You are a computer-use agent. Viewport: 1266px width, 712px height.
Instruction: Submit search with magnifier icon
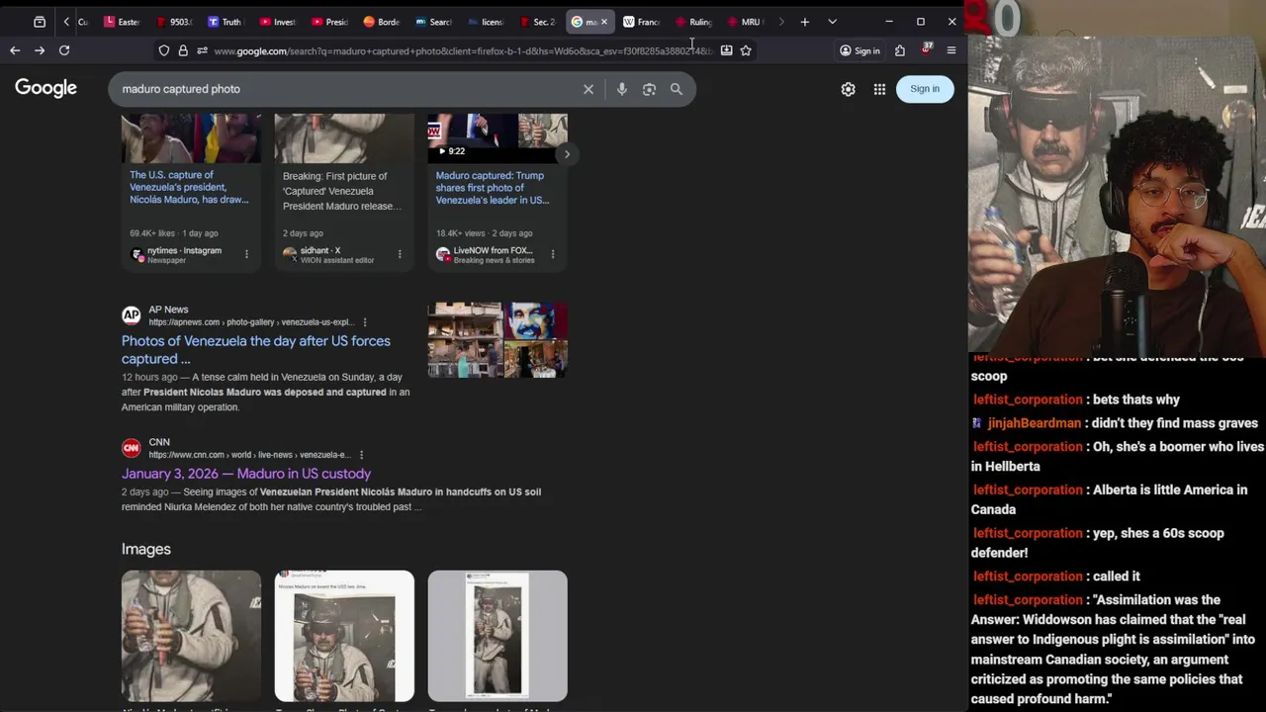677,89
